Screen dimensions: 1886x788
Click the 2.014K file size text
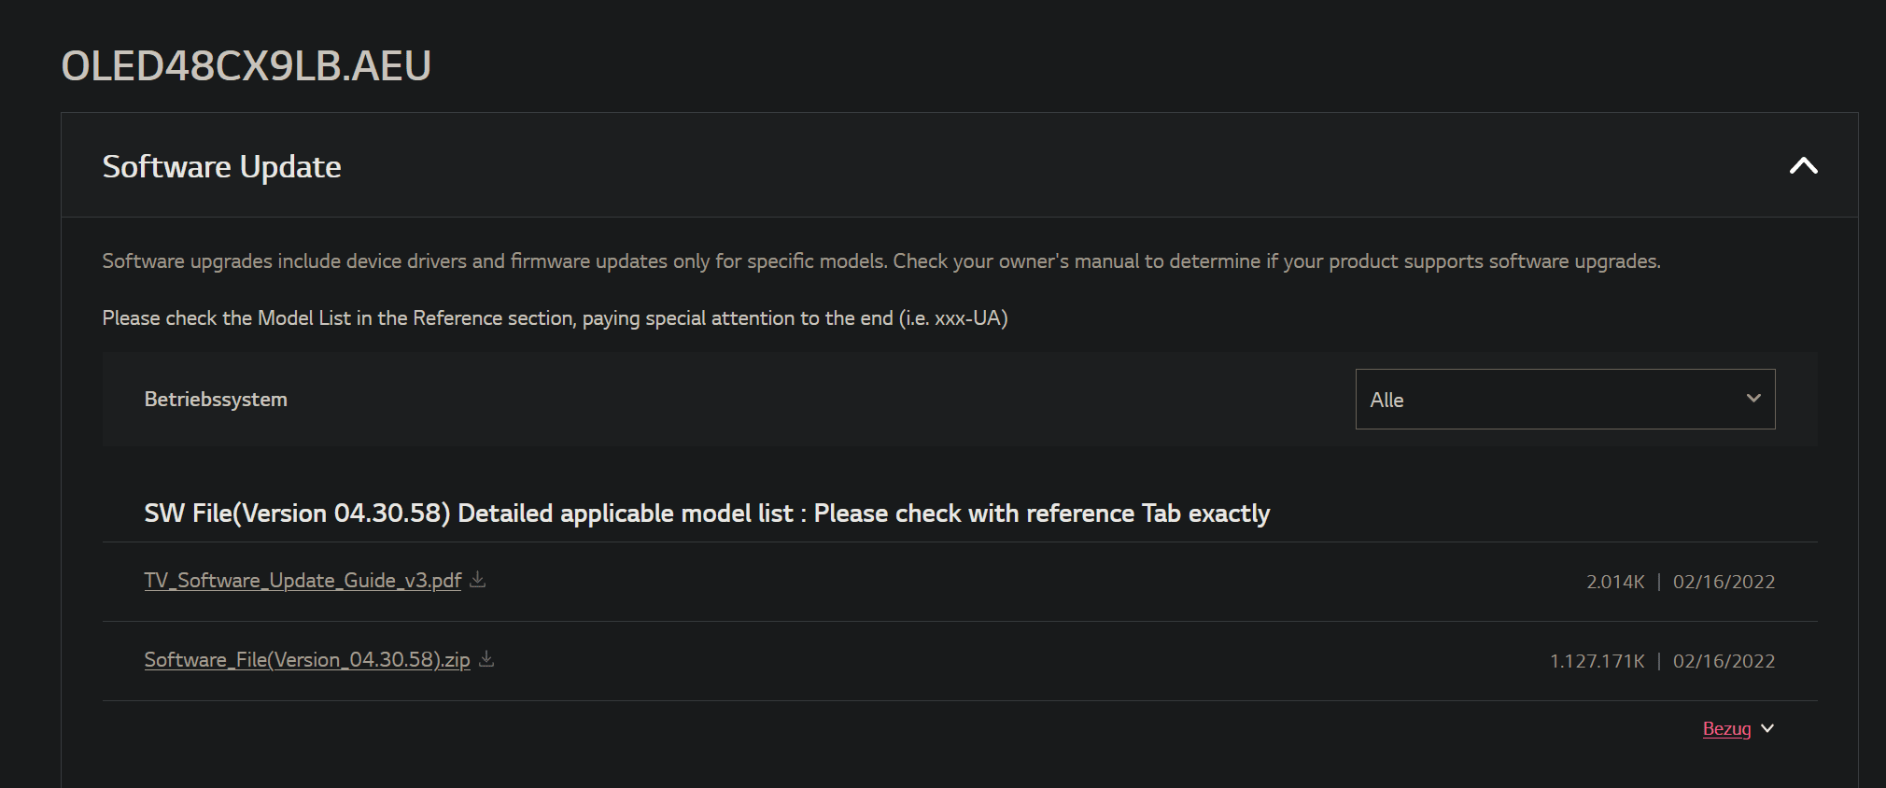[1615, 582]
